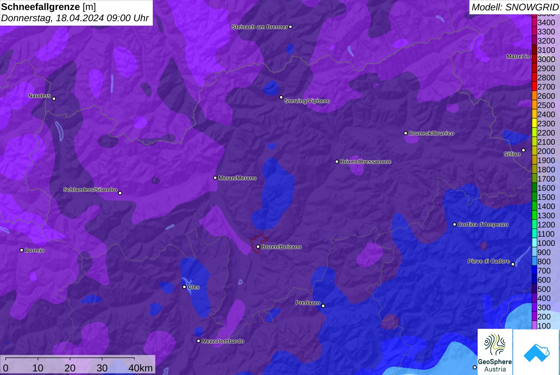The height and width of the screenshot is (375, 560).
Task: Click the 200 legend value
Action: (544, 317)
